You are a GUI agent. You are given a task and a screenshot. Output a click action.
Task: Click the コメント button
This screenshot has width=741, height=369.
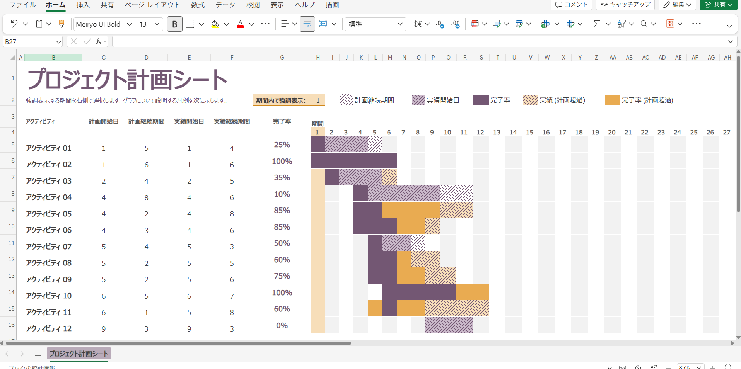click(571, 5)
